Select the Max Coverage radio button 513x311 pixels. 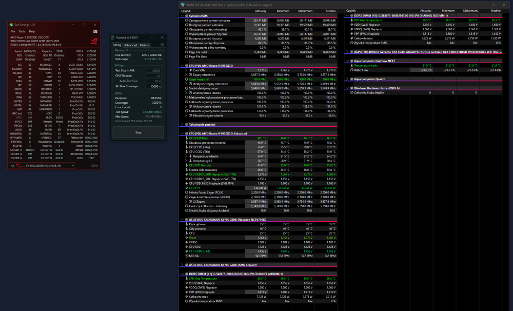[117, 86]
